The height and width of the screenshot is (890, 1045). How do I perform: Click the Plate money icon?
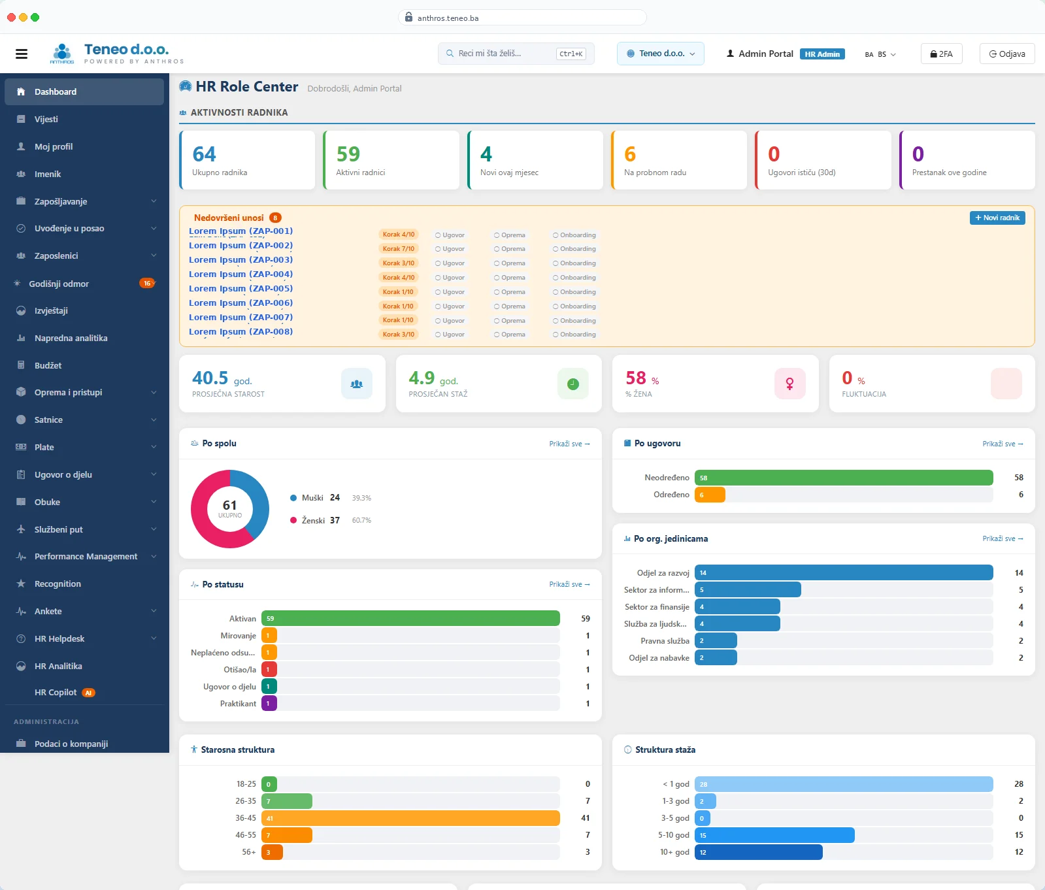click(21, 447)
